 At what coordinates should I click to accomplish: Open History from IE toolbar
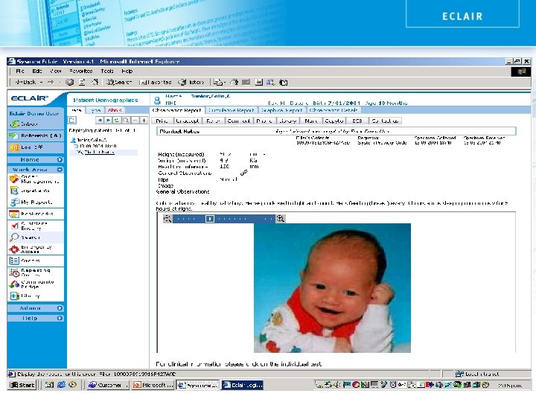pyautogui.click(x=191, y=83)
